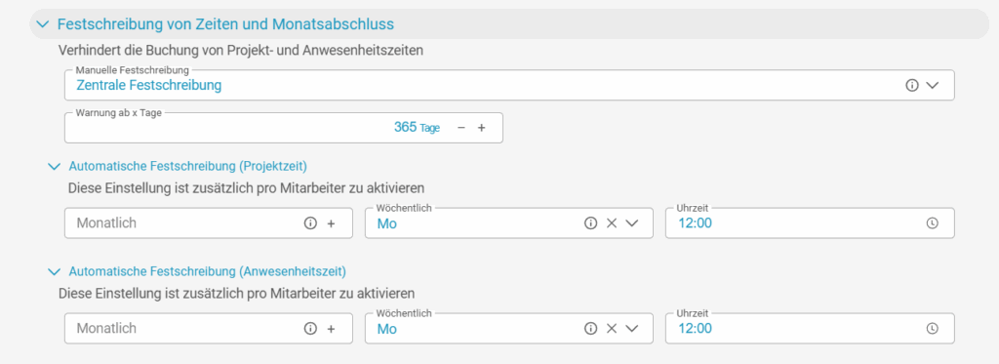Decrease Warnung ab x Tage with minus
999x364 pixels.
pos(461,128)
